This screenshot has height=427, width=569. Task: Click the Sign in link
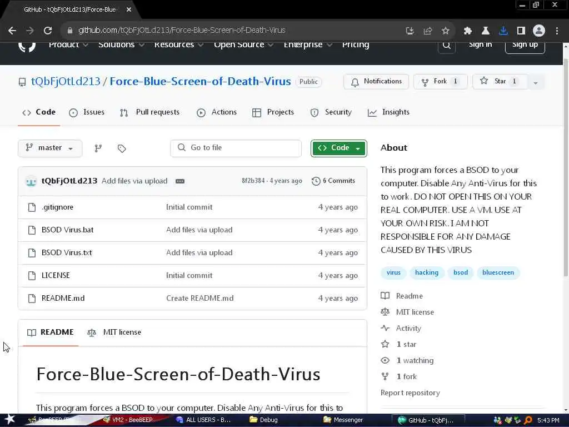tap(480, 44)
